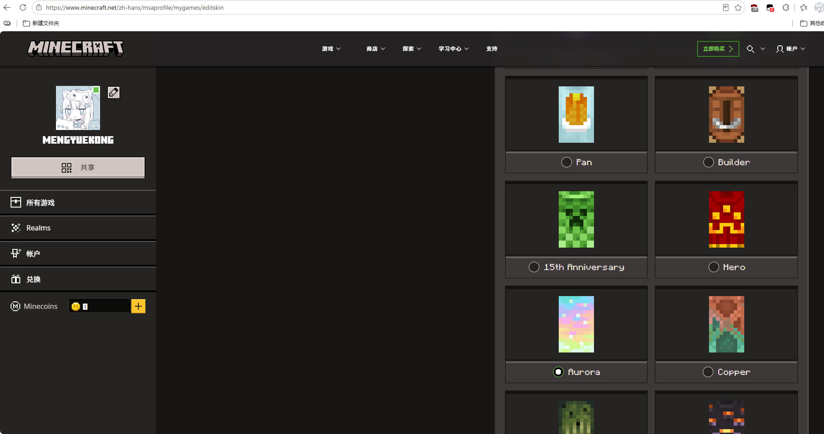Screen dimensions: 824x434
Task: Click the reader view icon
Action: [x=725, y=7]
